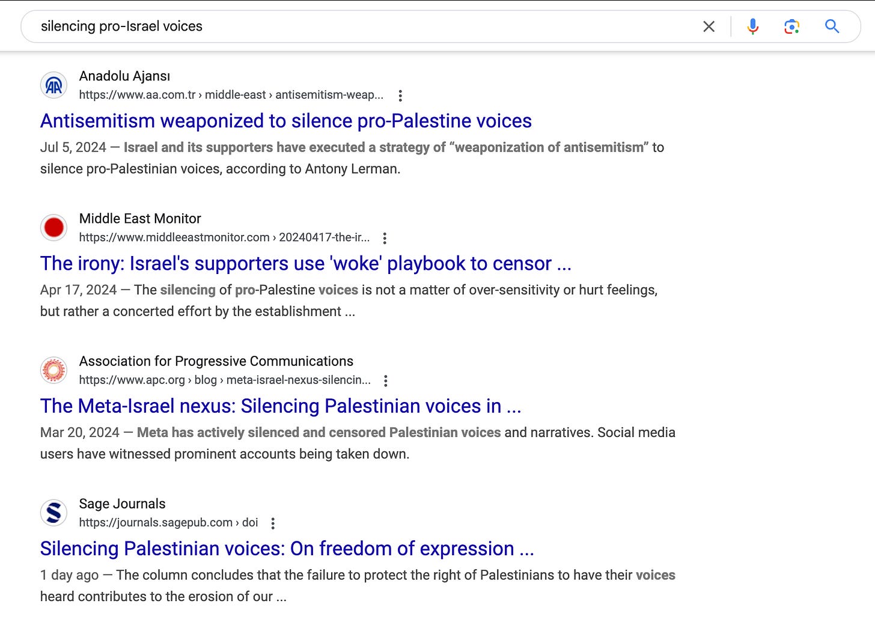Clear the search box with the X icon
The image size is (875, 631).
[709, 26]
